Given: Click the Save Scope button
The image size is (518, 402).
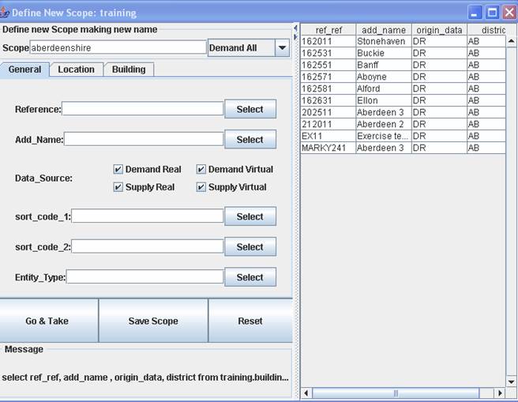Looking at the screenshot, I should (153, 321).
